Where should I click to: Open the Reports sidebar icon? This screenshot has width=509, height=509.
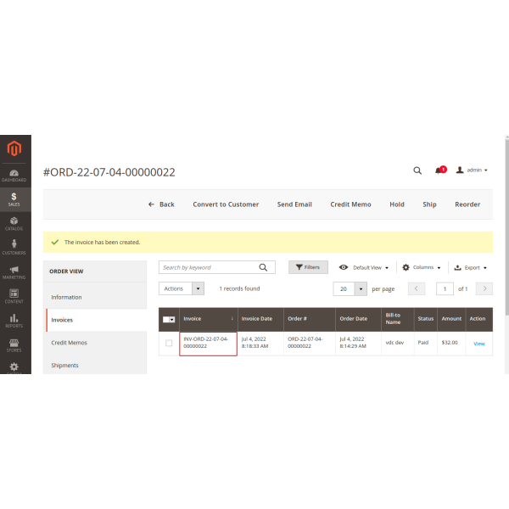click(x=14, y=320)
